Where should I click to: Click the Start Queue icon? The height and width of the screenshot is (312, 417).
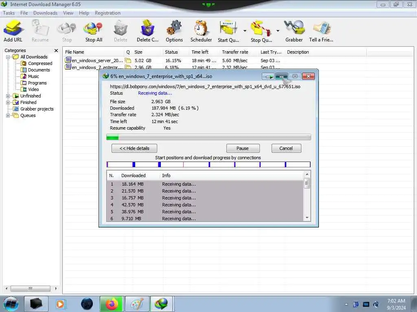coord(228,31)
